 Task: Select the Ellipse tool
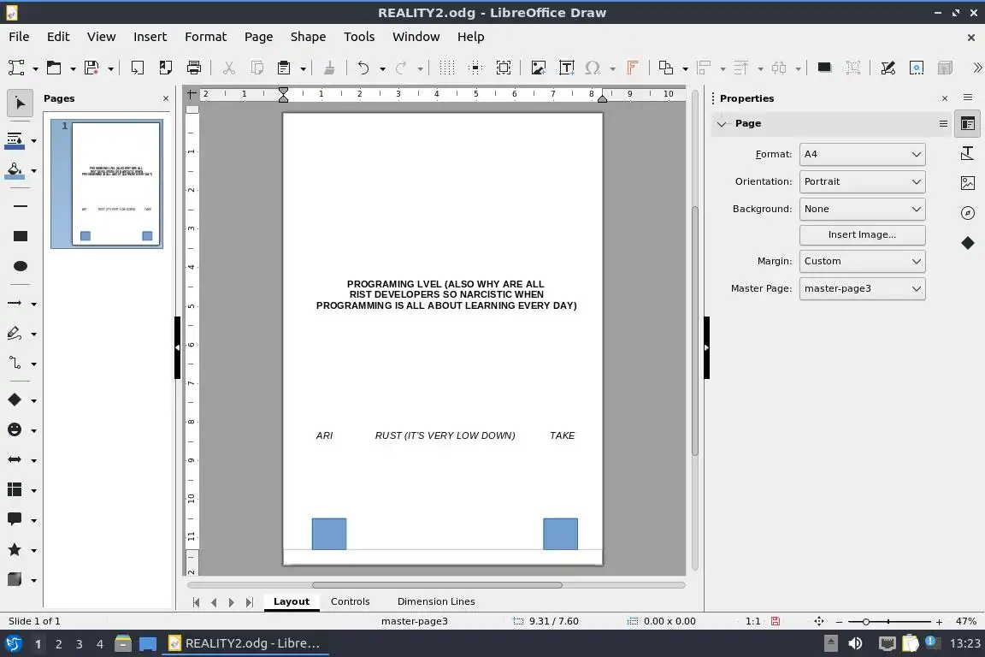click(x=21, y=266)
